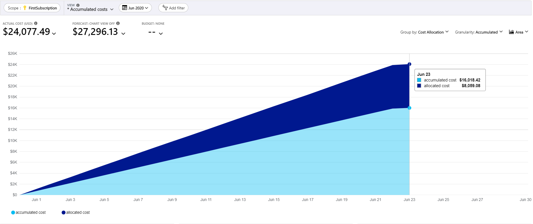Click the Scope FirstSubscription button
533x224 pixels.
(x=32, y=8)
